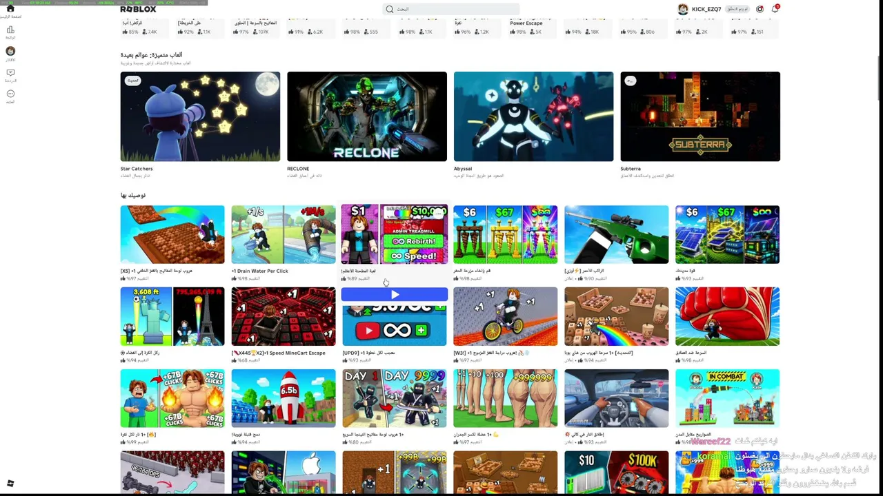The height and width of the screenshot is (496, 883).
Task: Open the 96,784 DPS game thumbnail
Action: point(172,473)
